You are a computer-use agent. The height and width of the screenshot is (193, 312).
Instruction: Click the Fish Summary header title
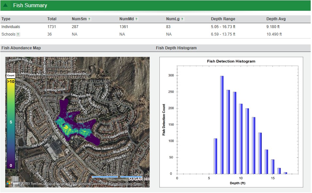click(30, 6)
